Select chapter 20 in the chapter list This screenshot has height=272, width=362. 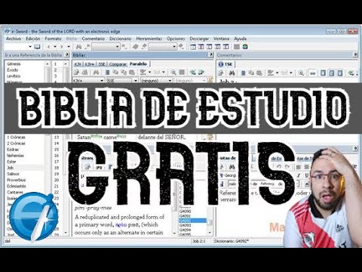pos(57,180)
